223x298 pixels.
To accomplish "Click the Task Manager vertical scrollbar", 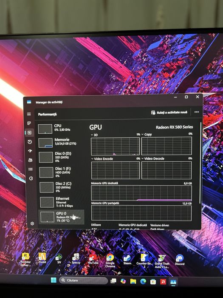I will pyautogui.click(x=200, y=163).
